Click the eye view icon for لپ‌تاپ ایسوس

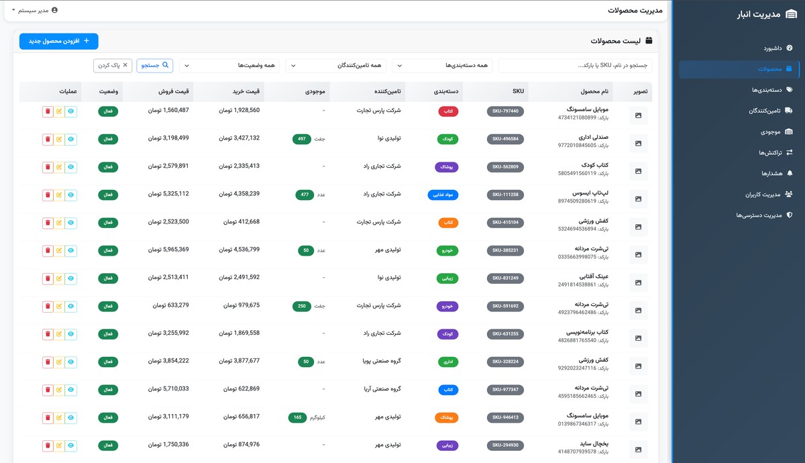[x=71, y=195]
